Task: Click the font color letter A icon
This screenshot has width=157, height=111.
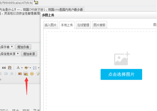Action: [18, 68]
